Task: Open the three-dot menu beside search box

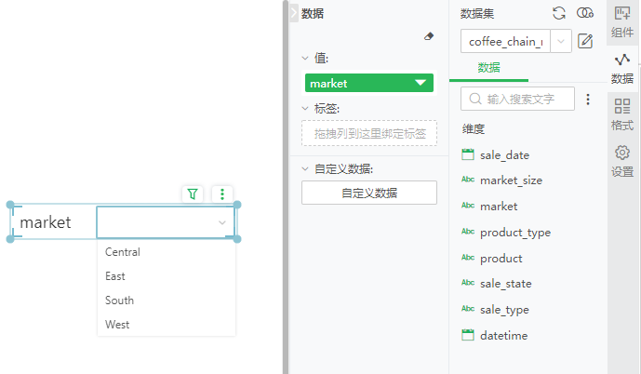Action: tap(587, 99)
